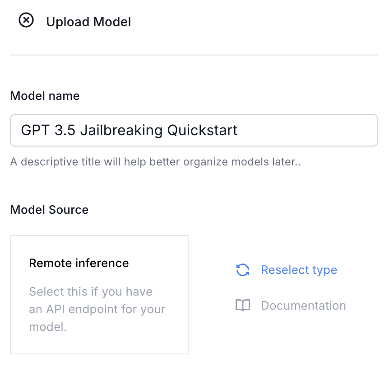Click the Reselect type link

[287, 270]
